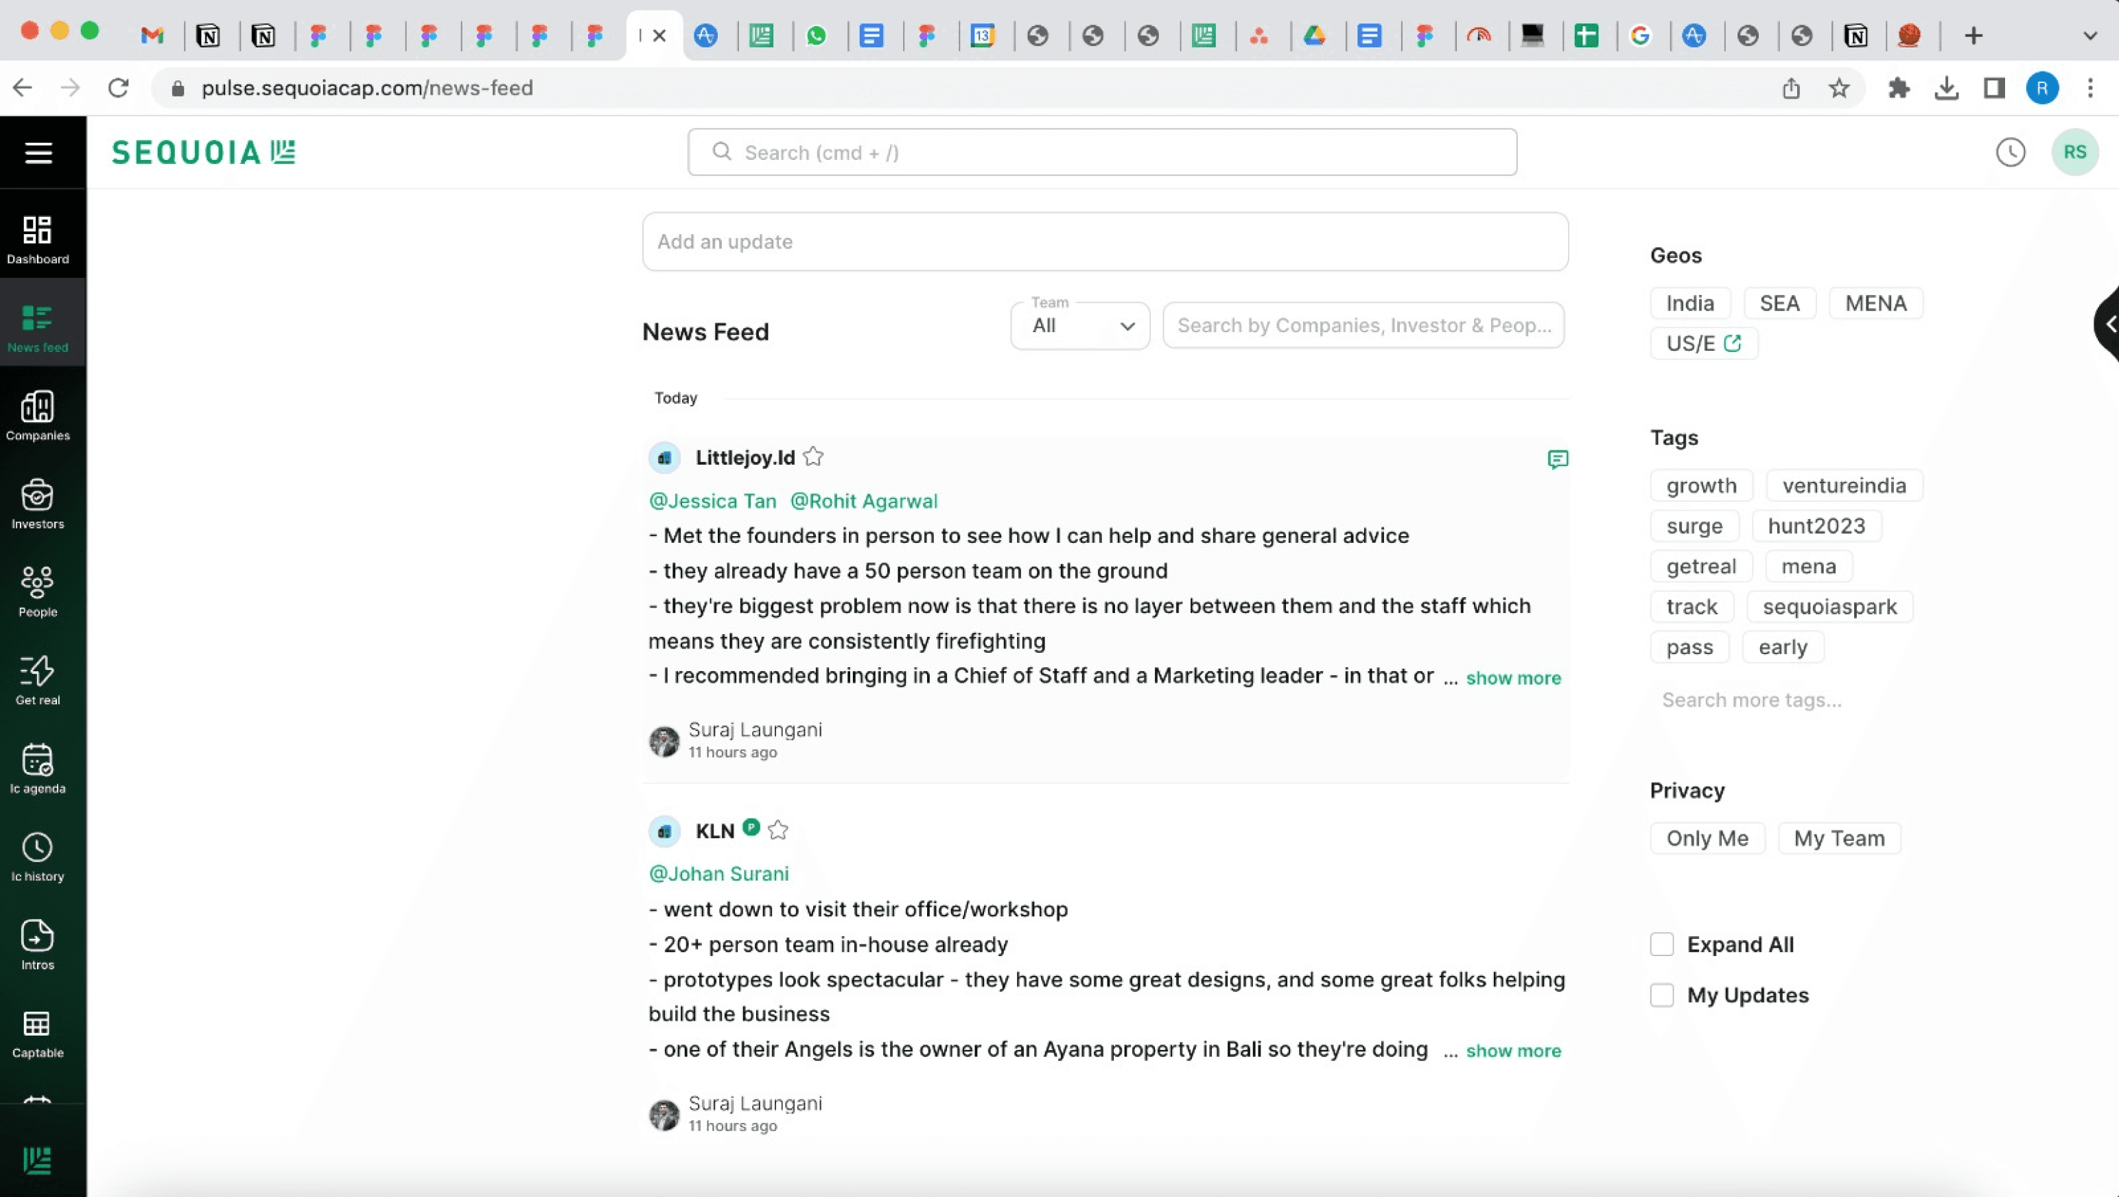
Task: Open comments on the Littlejoy.Id post
Action: point(1557,459)
